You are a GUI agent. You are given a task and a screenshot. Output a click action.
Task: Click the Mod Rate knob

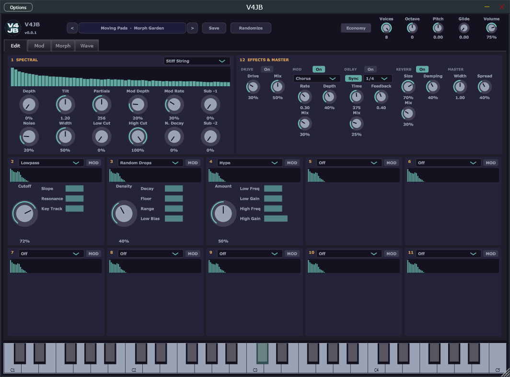coord(174,104)
